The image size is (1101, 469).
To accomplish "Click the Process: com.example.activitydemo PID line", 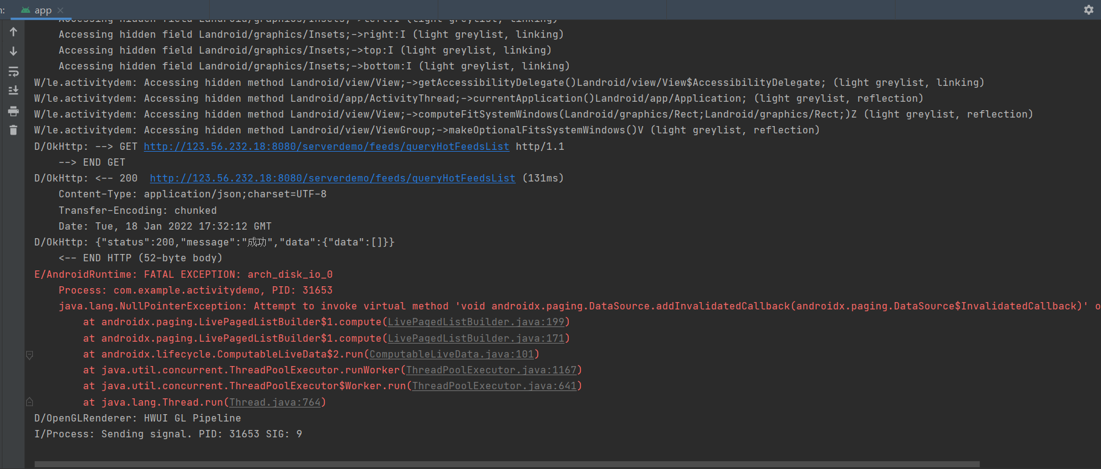I will pyautogui.click(x=196, y=290).
